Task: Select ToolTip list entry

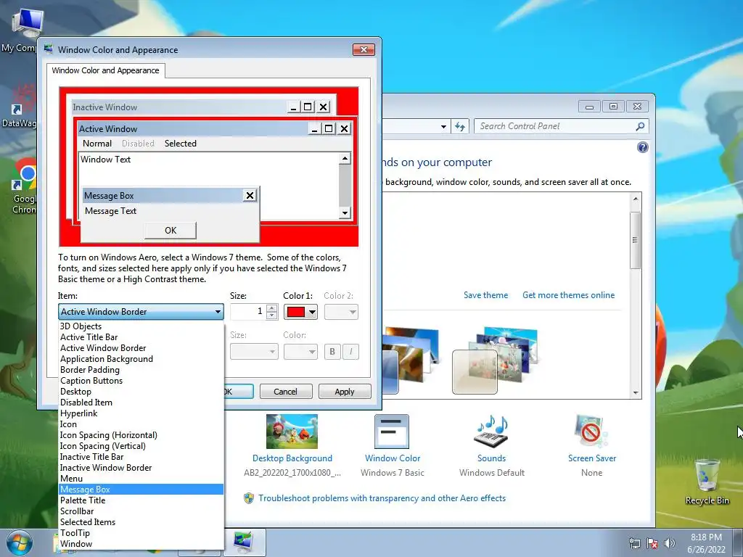Action: 141,533
